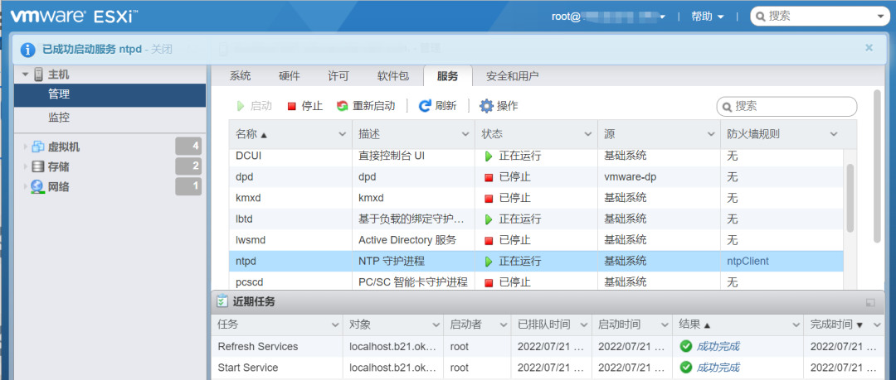Image resolution: width=896 pixels, height=380 pixels.
Task: Click the greyed-out start icon beside 启动
Action: pos(241,106)
